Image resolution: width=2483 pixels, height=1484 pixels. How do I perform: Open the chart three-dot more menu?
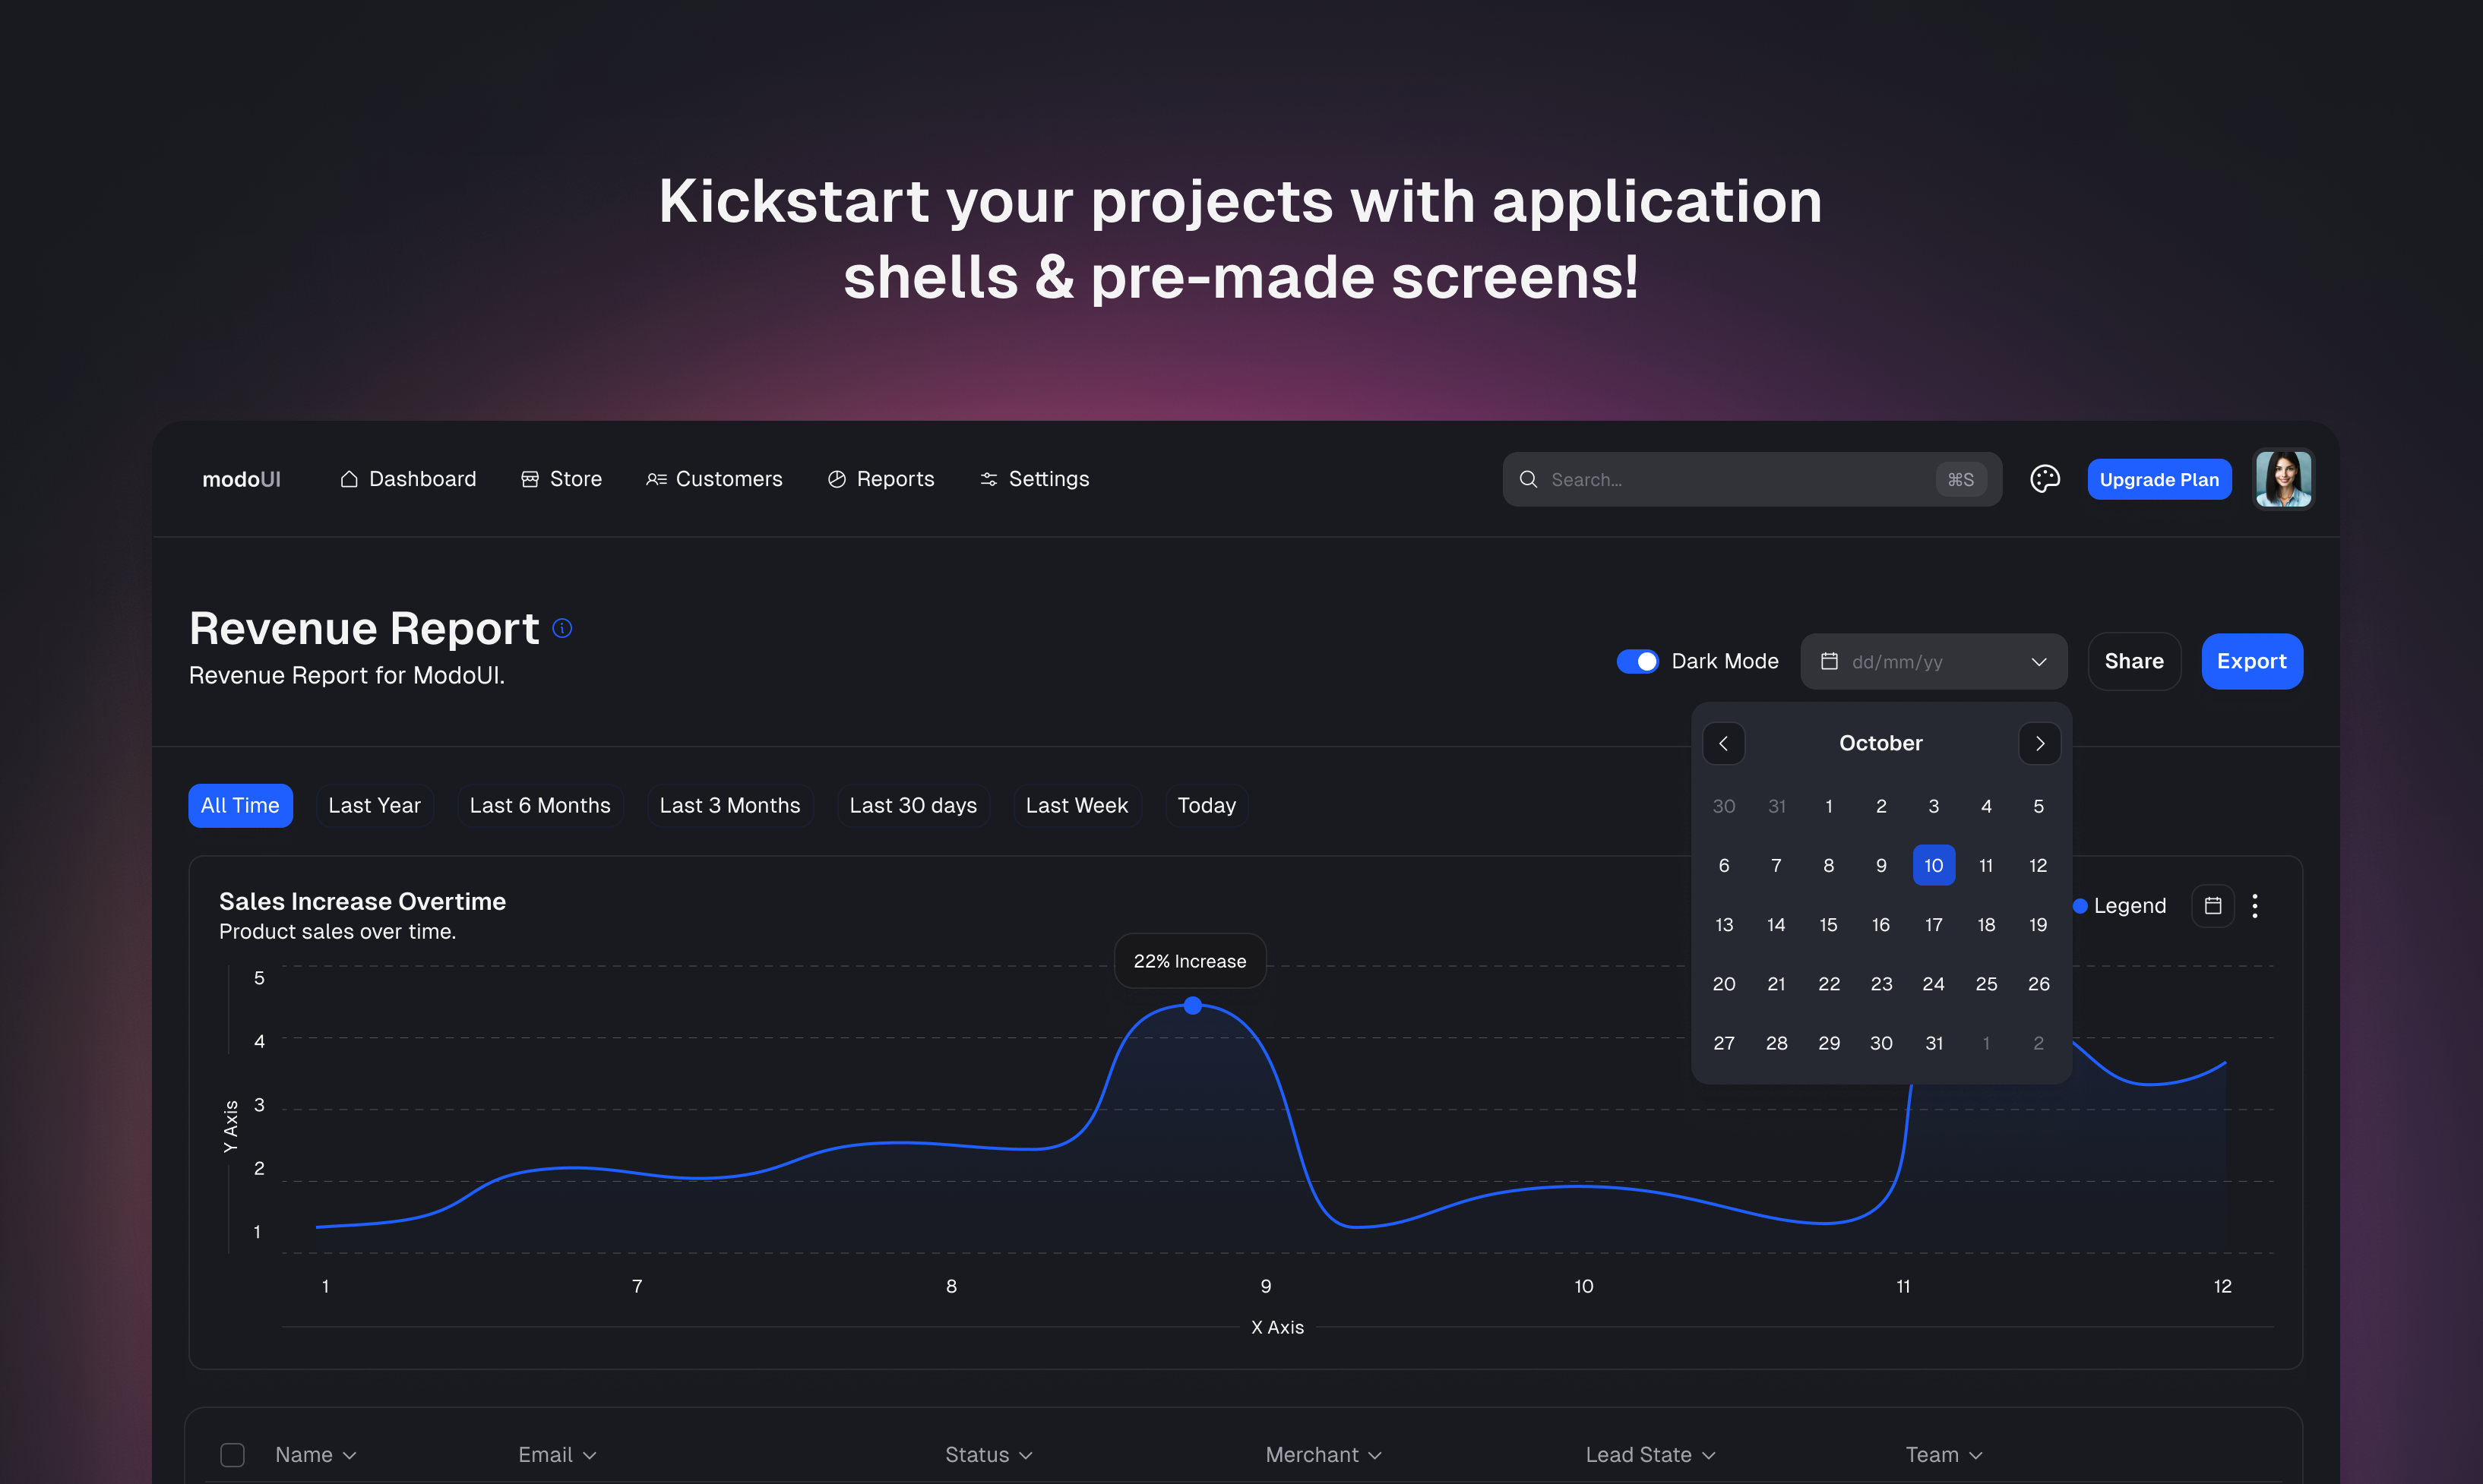point(2255,906)
